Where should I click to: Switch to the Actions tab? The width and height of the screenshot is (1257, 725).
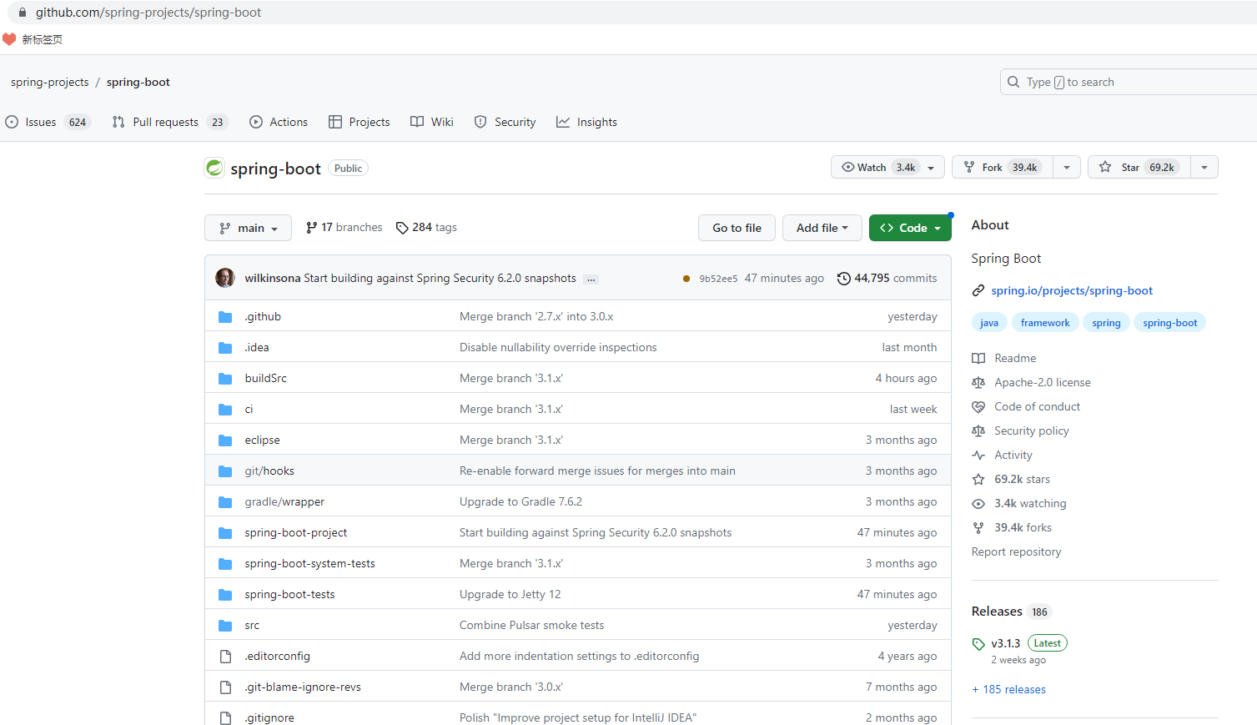[x=279, y=122]
